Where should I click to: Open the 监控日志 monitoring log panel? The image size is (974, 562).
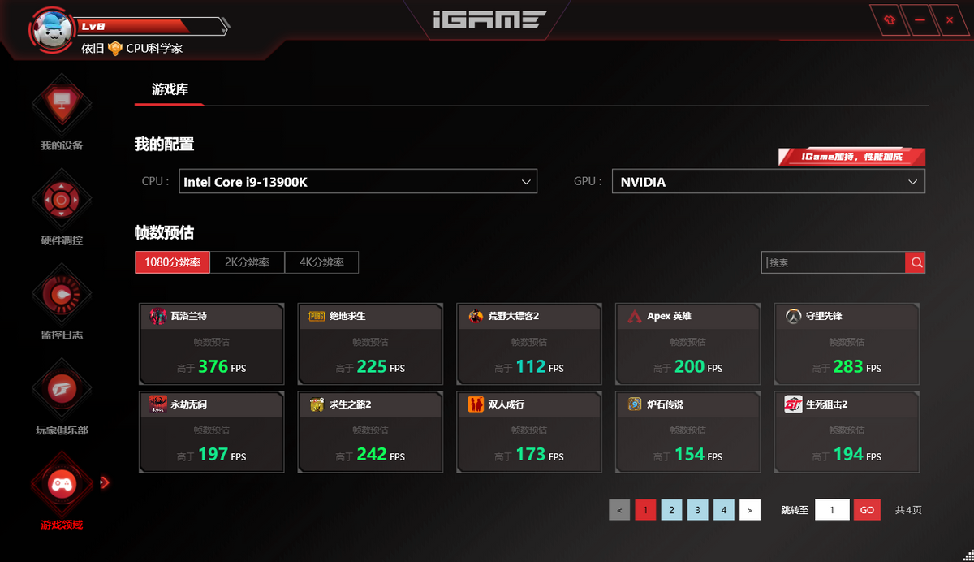tap(61, 294)
